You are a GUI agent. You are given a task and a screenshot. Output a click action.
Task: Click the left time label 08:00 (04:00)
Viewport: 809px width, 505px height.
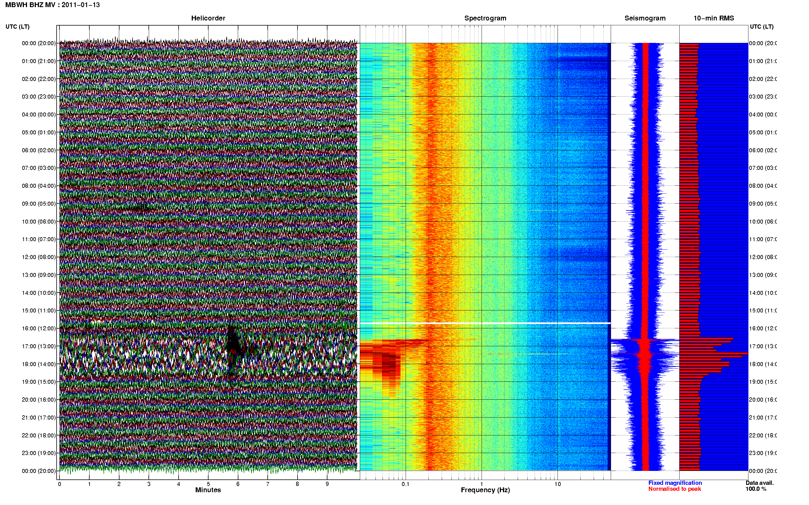39,186
